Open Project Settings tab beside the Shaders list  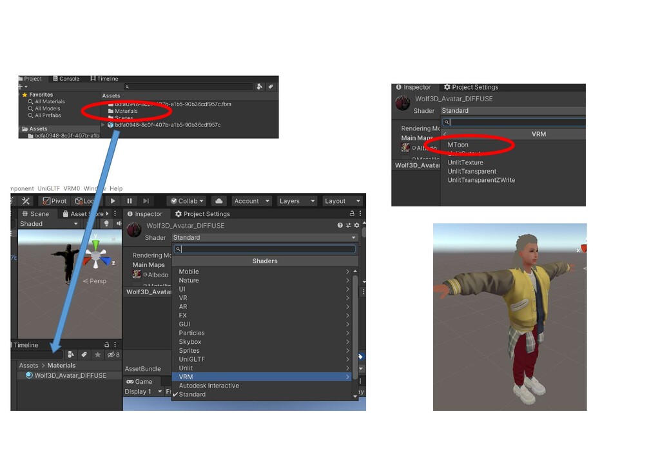pyautogui.click(x=202, y=214)
